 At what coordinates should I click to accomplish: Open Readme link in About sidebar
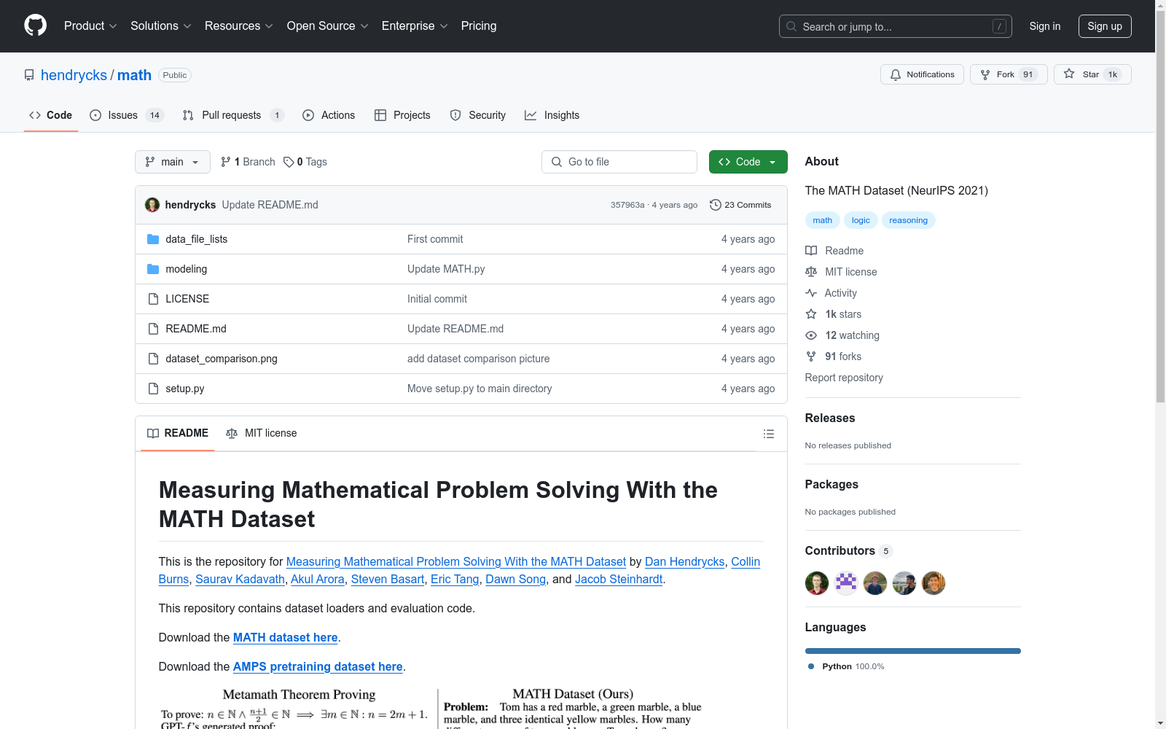click(834, 251)
